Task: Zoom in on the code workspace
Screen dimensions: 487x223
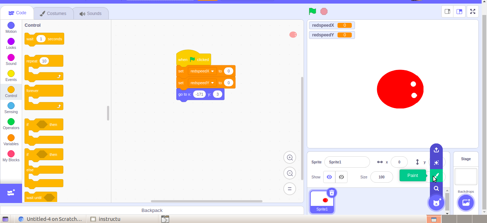Action: pos(289,157)
